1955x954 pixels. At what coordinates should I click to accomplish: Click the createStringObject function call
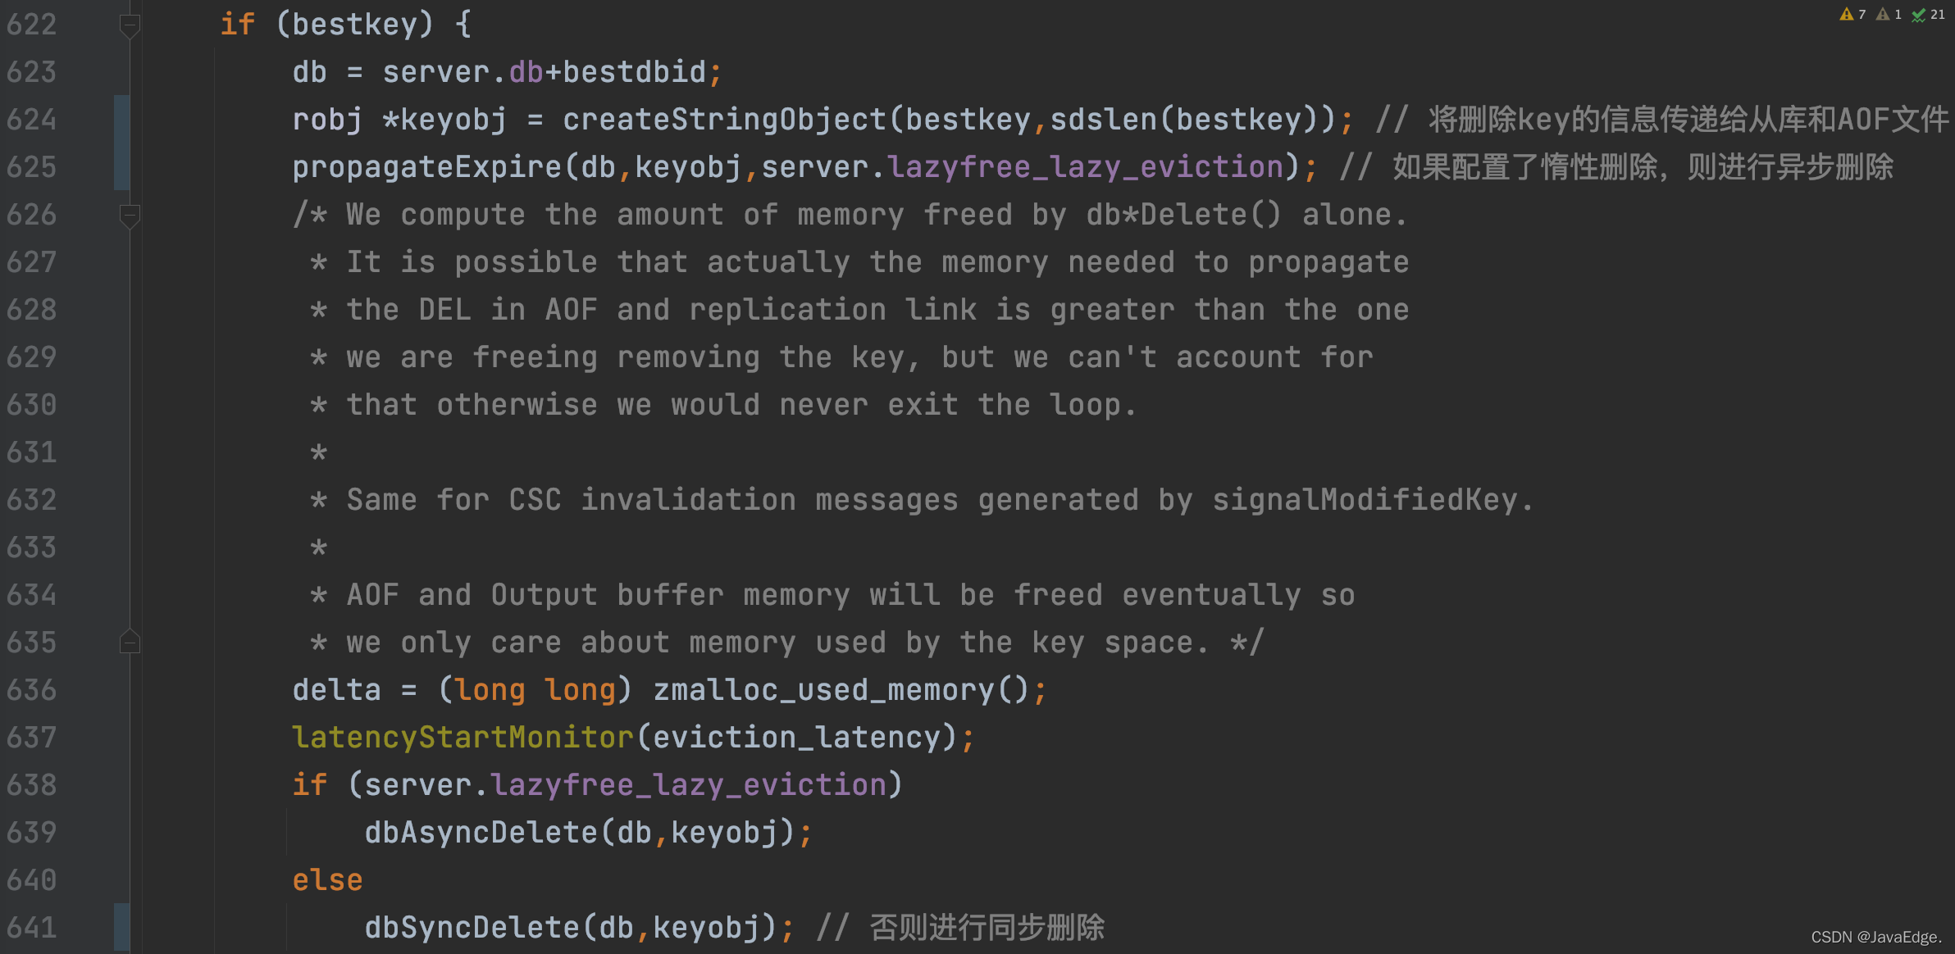(724, 120)
